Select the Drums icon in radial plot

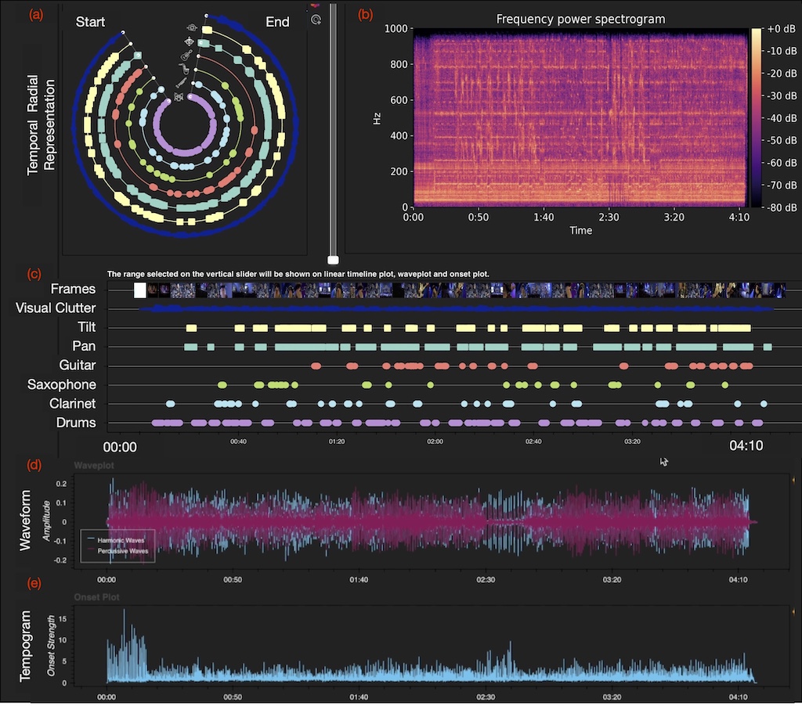(179, 96)
